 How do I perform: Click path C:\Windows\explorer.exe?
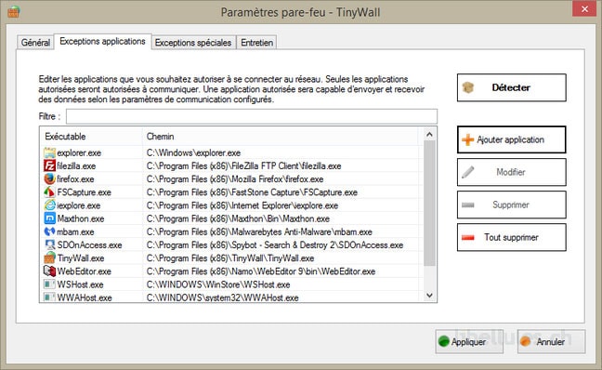(193, 152)
